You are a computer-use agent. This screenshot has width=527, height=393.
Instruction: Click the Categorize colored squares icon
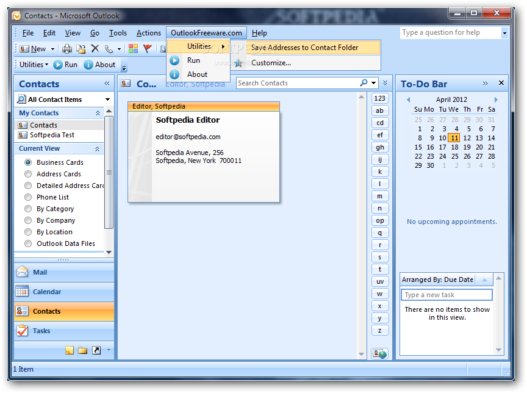click(133, 49)
